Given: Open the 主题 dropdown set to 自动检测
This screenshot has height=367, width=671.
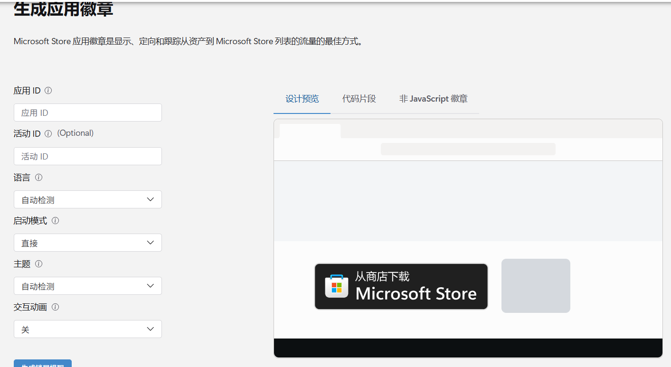Looking at the screenshot, I should tap(88, 286).
